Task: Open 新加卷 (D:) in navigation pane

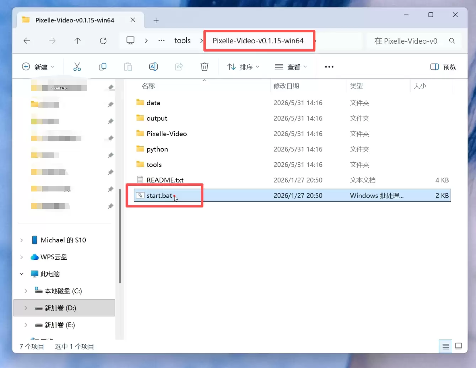Action: click(x=60, y=308)
